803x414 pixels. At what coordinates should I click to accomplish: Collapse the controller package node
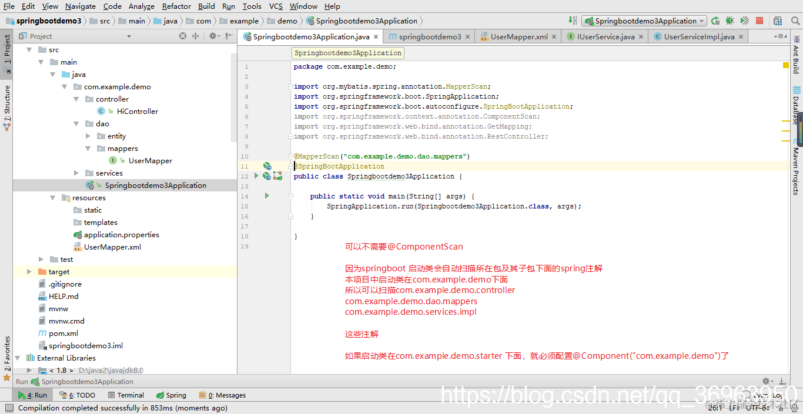[x=76, y=99]
